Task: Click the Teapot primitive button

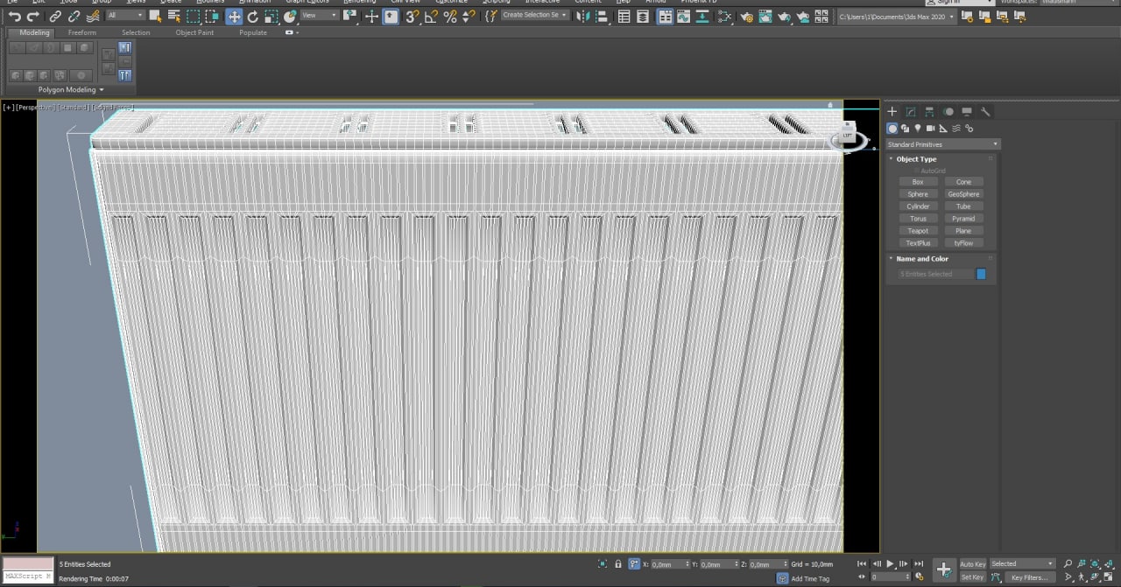Action: pyautogui.click(x=918, y=231)
